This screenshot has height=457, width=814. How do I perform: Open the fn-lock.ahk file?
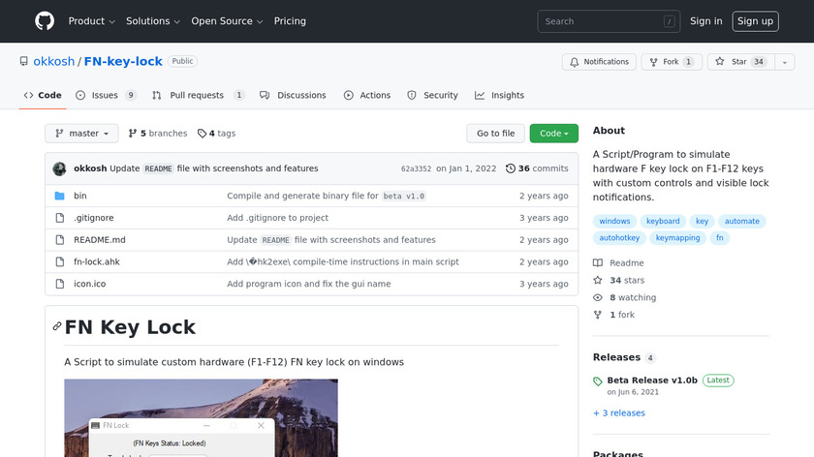(97, 262)
